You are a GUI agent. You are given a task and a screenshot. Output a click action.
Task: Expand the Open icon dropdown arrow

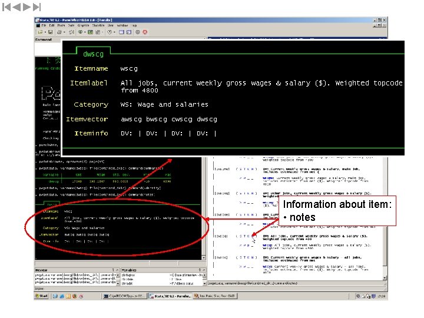[45, 32]
